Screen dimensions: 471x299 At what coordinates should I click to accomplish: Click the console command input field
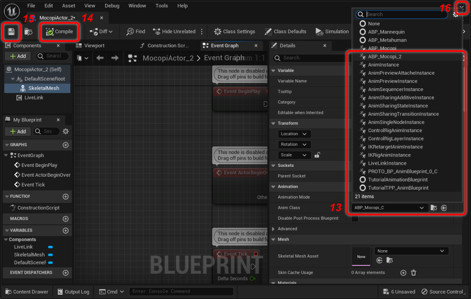tap(181, 292)
